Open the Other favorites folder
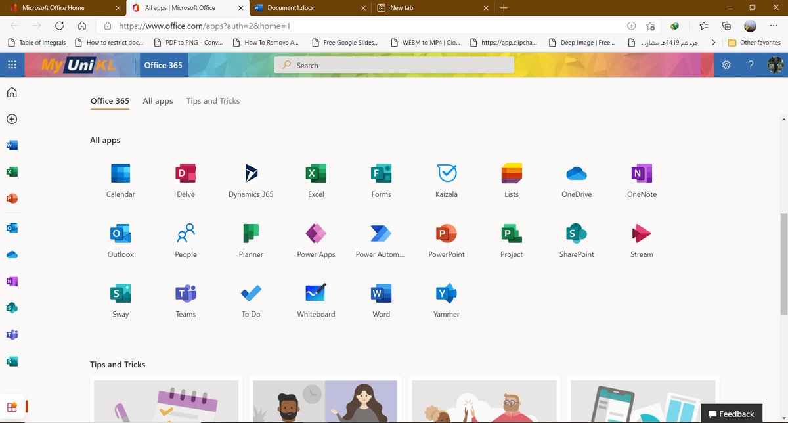 (755, 43)
